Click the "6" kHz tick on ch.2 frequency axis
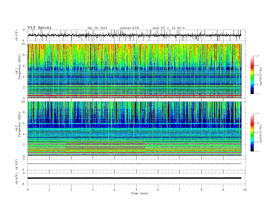Image resolution: width=276 pixels, height=213 pixels. click(24, 123)
